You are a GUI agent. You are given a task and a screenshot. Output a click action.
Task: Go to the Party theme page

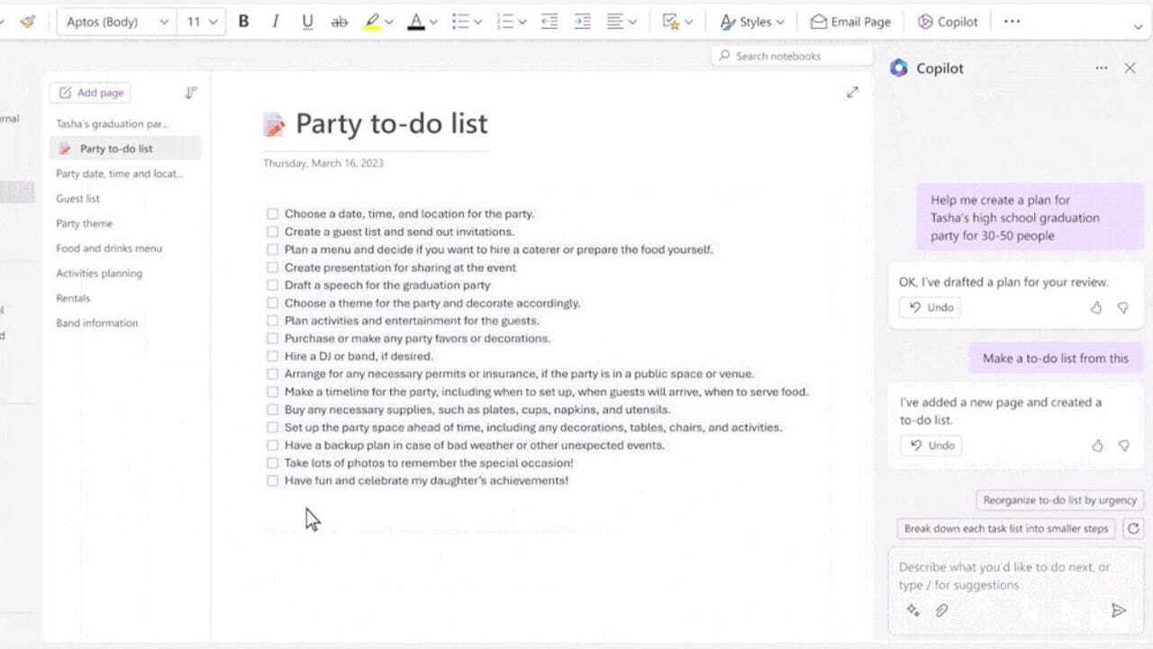point(85,224)
